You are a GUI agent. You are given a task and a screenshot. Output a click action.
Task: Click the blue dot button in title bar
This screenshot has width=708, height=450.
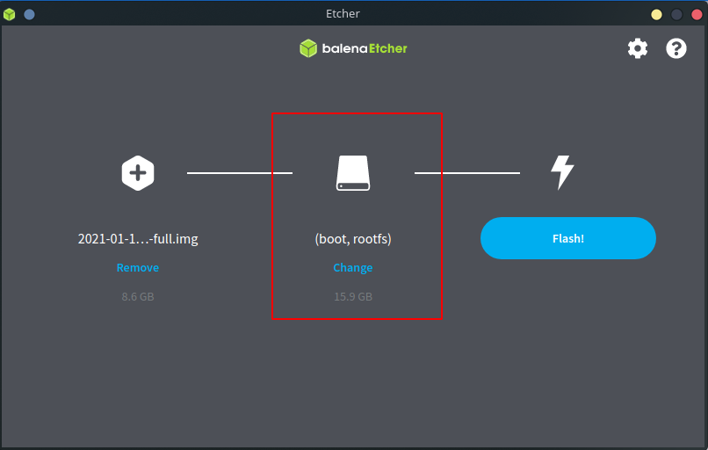pyautogui.click(x=29, y=14)
